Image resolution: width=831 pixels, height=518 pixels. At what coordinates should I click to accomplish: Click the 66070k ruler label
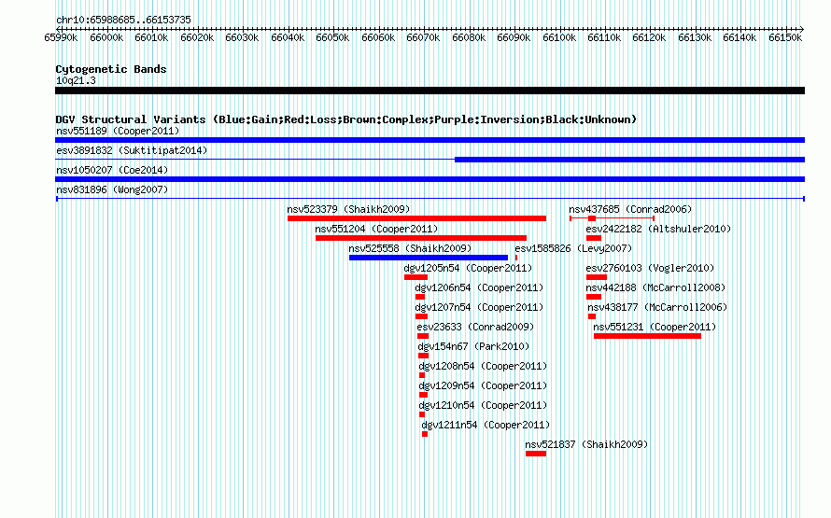(423, 37)
